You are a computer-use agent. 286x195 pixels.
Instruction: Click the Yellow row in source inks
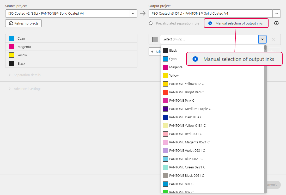pyautogui.click(x=71, y=55)
